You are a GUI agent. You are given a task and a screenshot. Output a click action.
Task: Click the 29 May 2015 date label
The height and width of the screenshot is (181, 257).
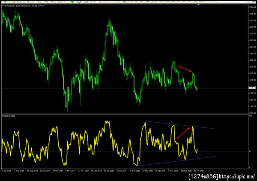click(186, 171)
